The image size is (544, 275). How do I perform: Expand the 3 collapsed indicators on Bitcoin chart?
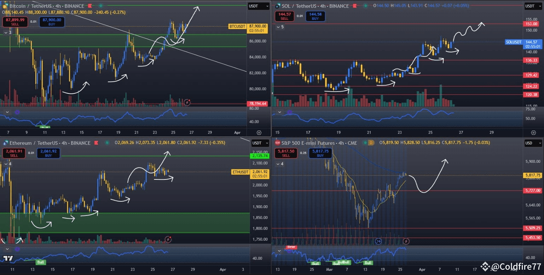(x=8, y=33)
